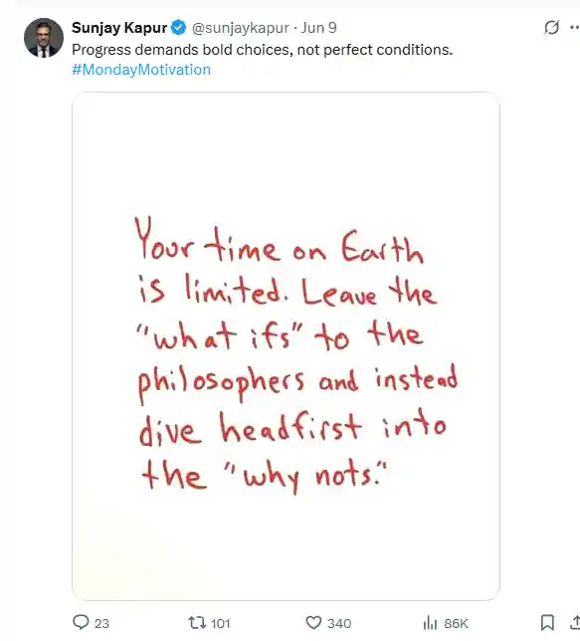Open Sunjay Kapur's profile picture
Viewport: 580px width, 641px height.
pos(44,38)
